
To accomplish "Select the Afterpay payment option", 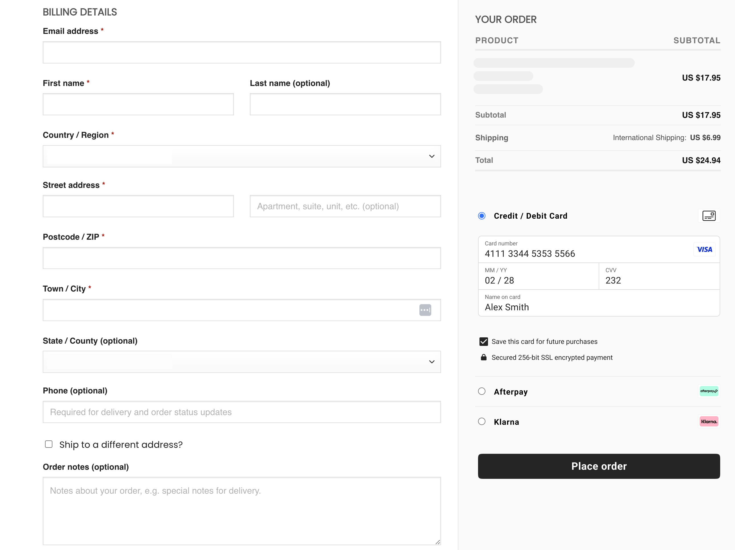I will [482, 391].
